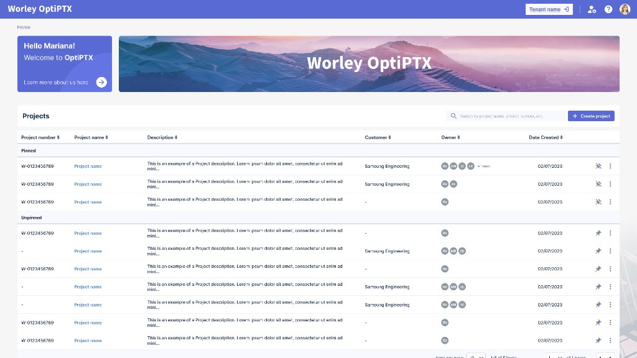The height and width of the screenshot is (358, 637).
Task: Click Samsung Engineering in first pinned row
Action: 387,166
